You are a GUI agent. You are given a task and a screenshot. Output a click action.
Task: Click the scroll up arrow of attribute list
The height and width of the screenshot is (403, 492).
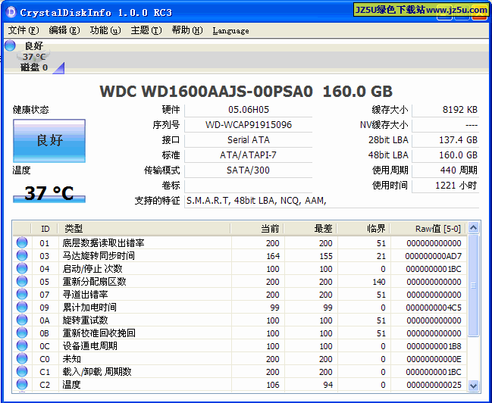[x=473, y=228]
